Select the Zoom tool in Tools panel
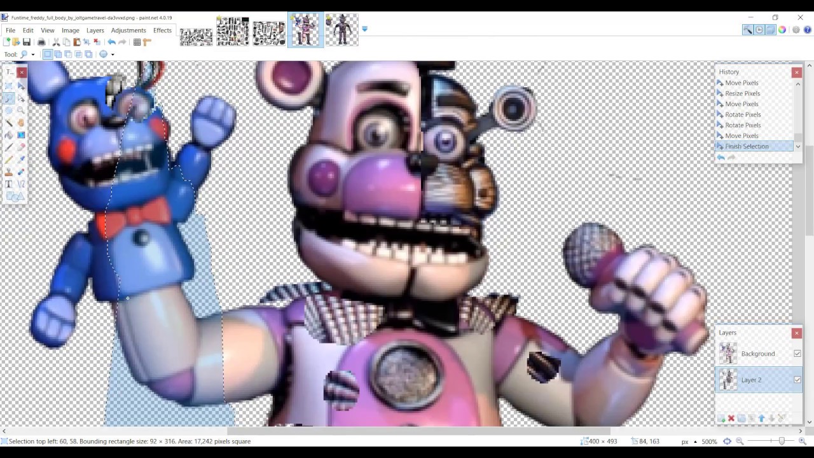Viewport: 814px width, 458px height. [x=21, y=110]
